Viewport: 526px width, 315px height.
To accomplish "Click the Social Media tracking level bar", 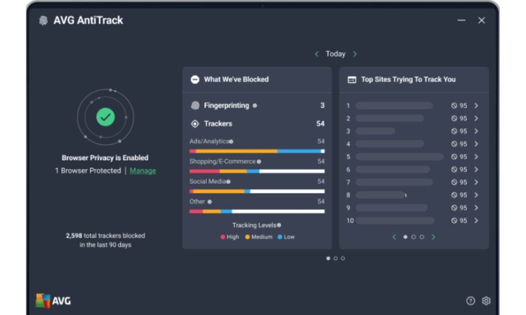I will (x=257, y=192).
